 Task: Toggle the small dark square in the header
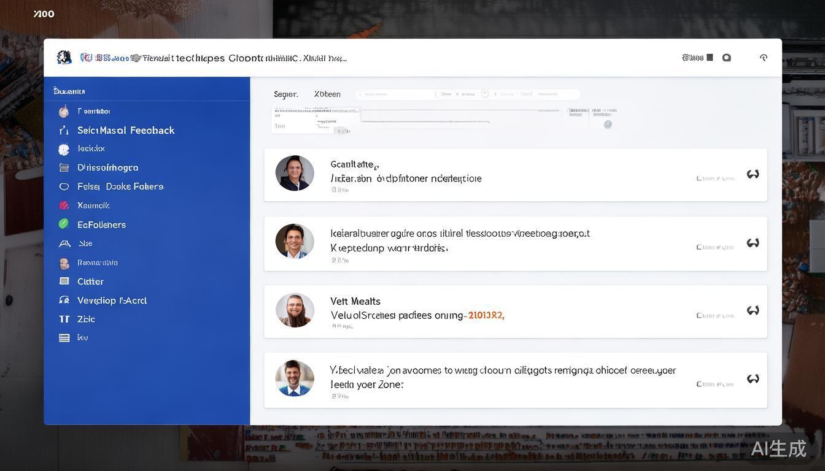click(x=710, y=58)
